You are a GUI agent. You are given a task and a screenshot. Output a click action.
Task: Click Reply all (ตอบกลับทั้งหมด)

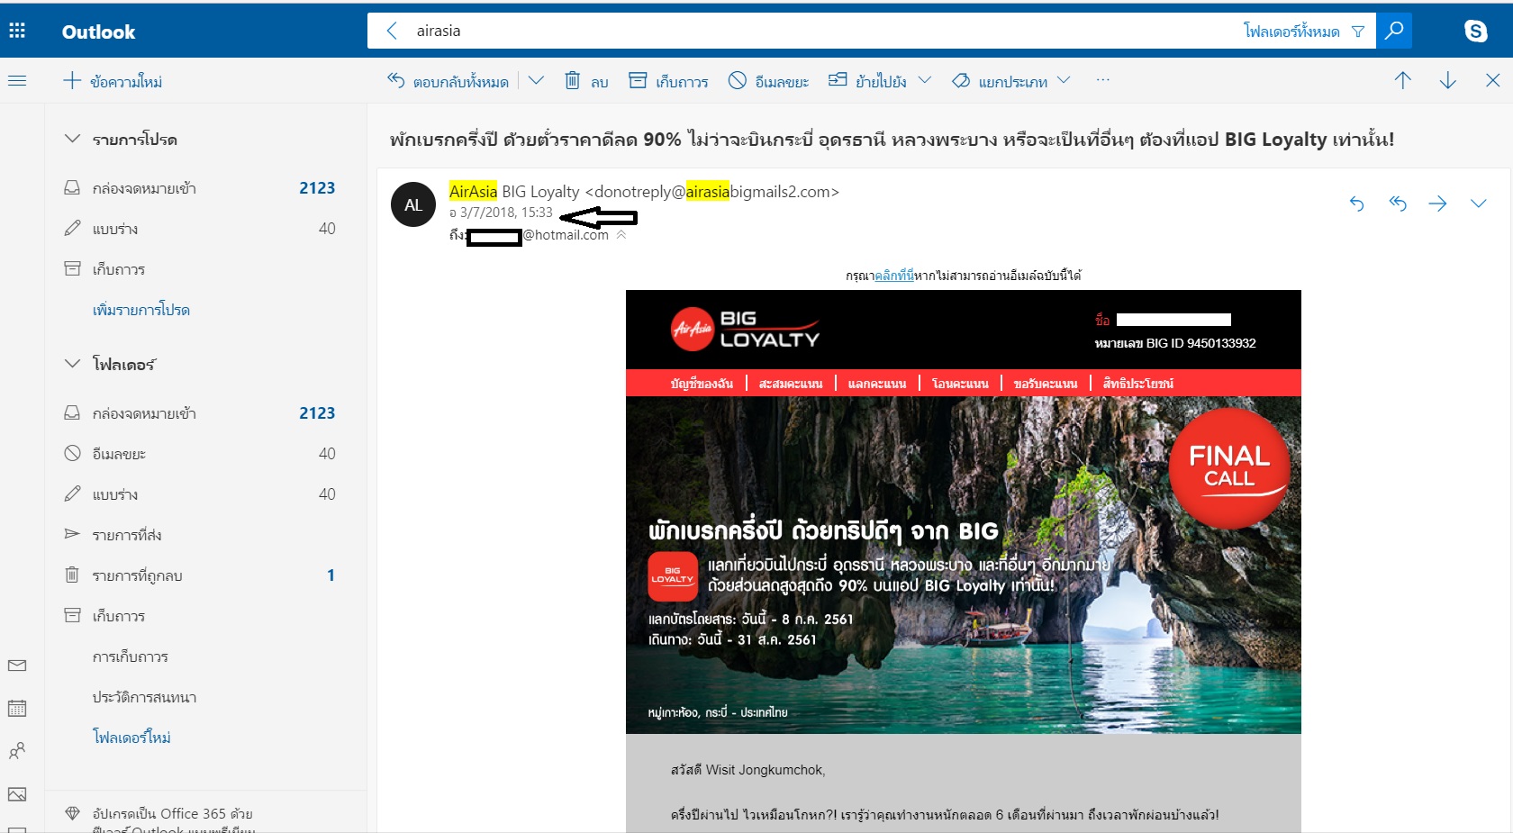pyautogui.click(x=448, y=81)
